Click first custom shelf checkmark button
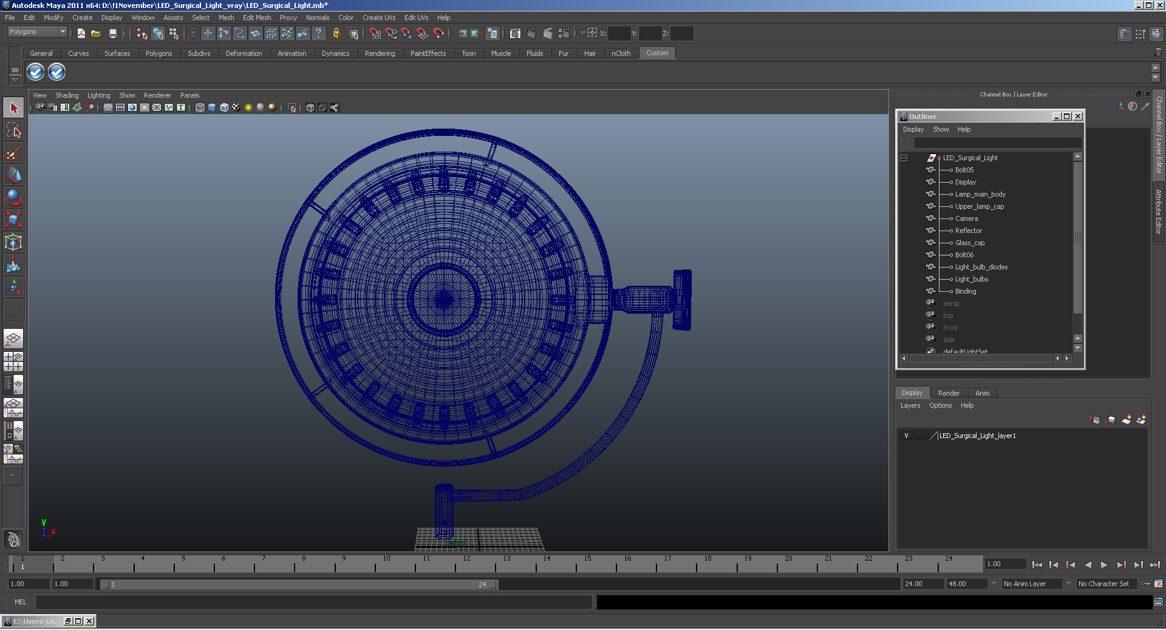This screenshot has height=631, width=1166. point(35,72)
